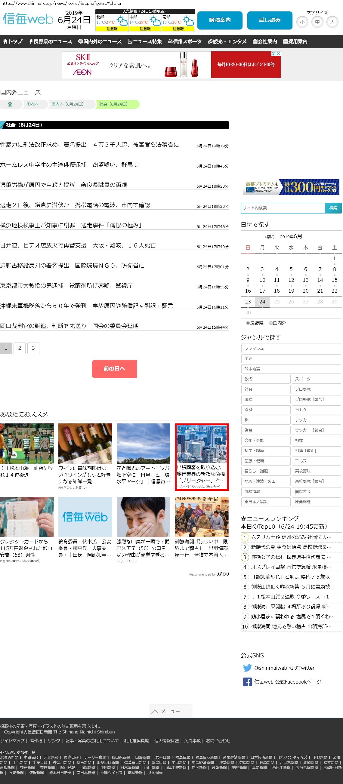The image size is (343, 784).
Task: Open the central region weather forecast
Action: pyautogui.click(x=145, y=22)
